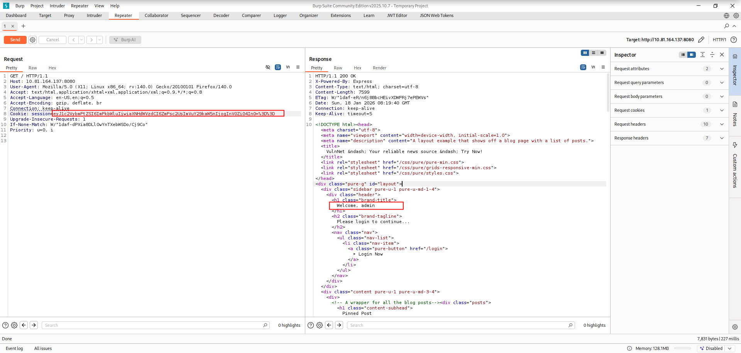Click the pencil icon to edit target

(701, 40)
